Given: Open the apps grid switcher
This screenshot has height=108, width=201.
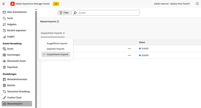Looking at the screenshot, I should 197,4.
